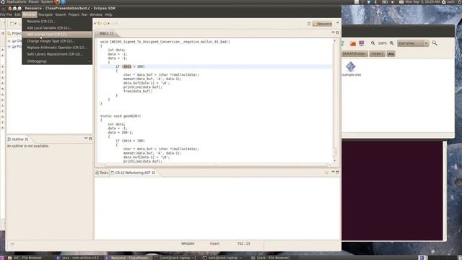Open the File menu
This screenshot has height=260, width=462.
coord(9,14)
